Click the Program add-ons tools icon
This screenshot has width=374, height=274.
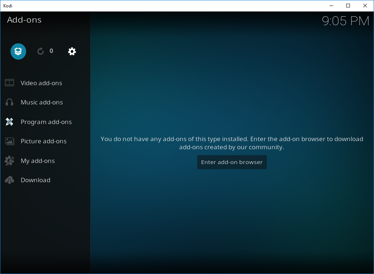click(10, 121)
